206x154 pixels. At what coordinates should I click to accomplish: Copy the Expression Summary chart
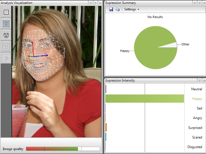click(117, 9)
